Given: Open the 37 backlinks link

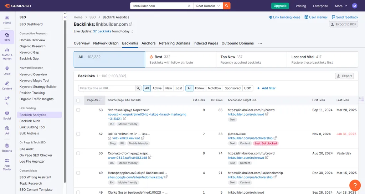Looking at the screenshot, I should (x=102, y=31).
